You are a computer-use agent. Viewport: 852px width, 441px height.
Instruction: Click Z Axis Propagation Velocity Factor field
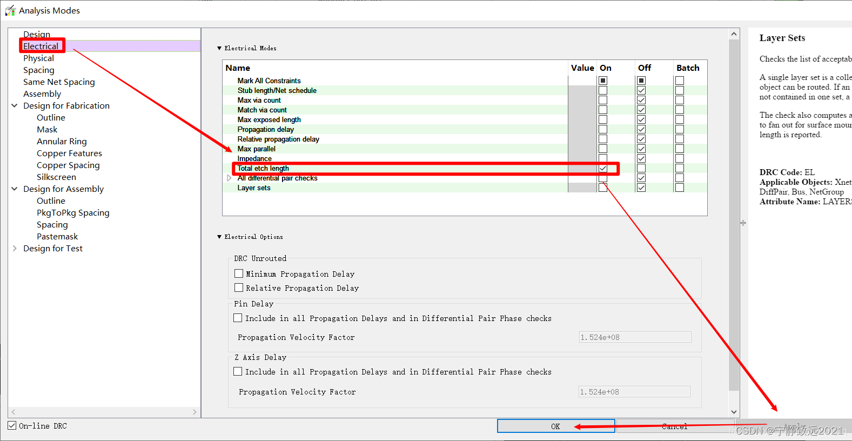point(634,392)
